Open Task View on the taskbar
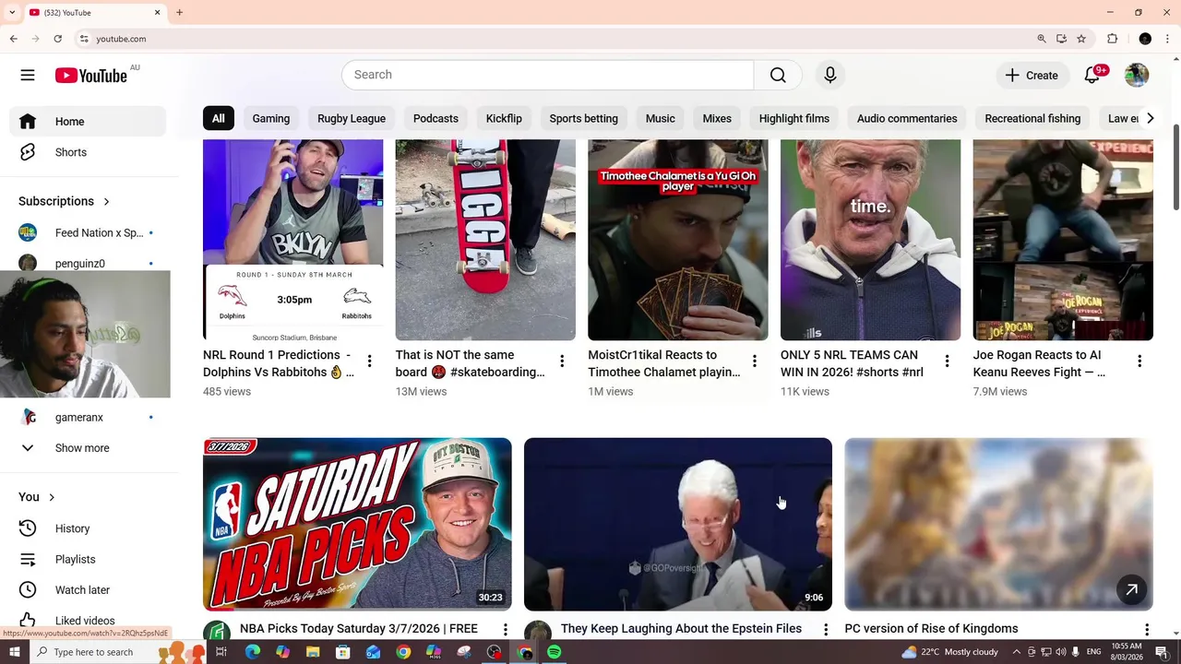This screenshot has height=664, width=1181. pyautogui.click(x=221, y=652)
